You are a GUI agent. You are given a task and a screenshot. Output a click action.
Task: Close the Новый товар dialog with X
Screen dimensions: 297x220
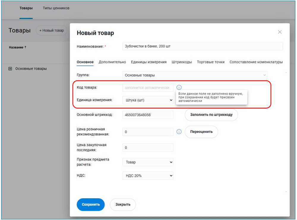279,32
